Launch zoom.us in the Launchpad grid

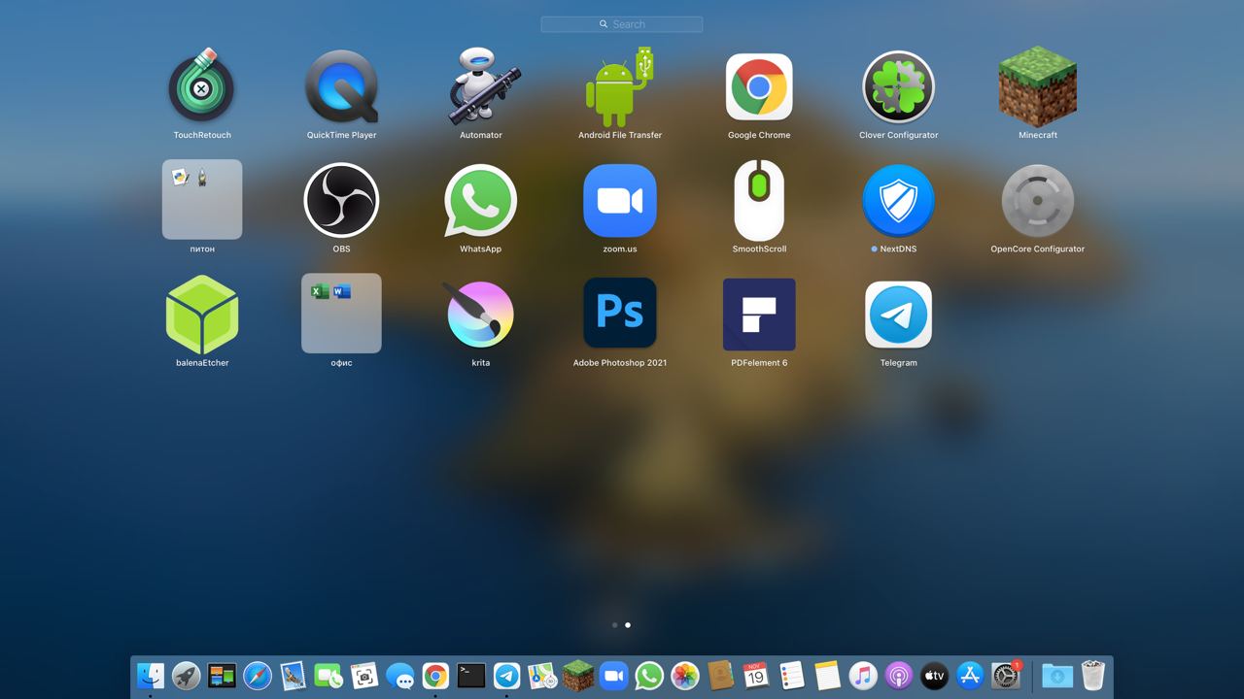[x=620, y=200]
